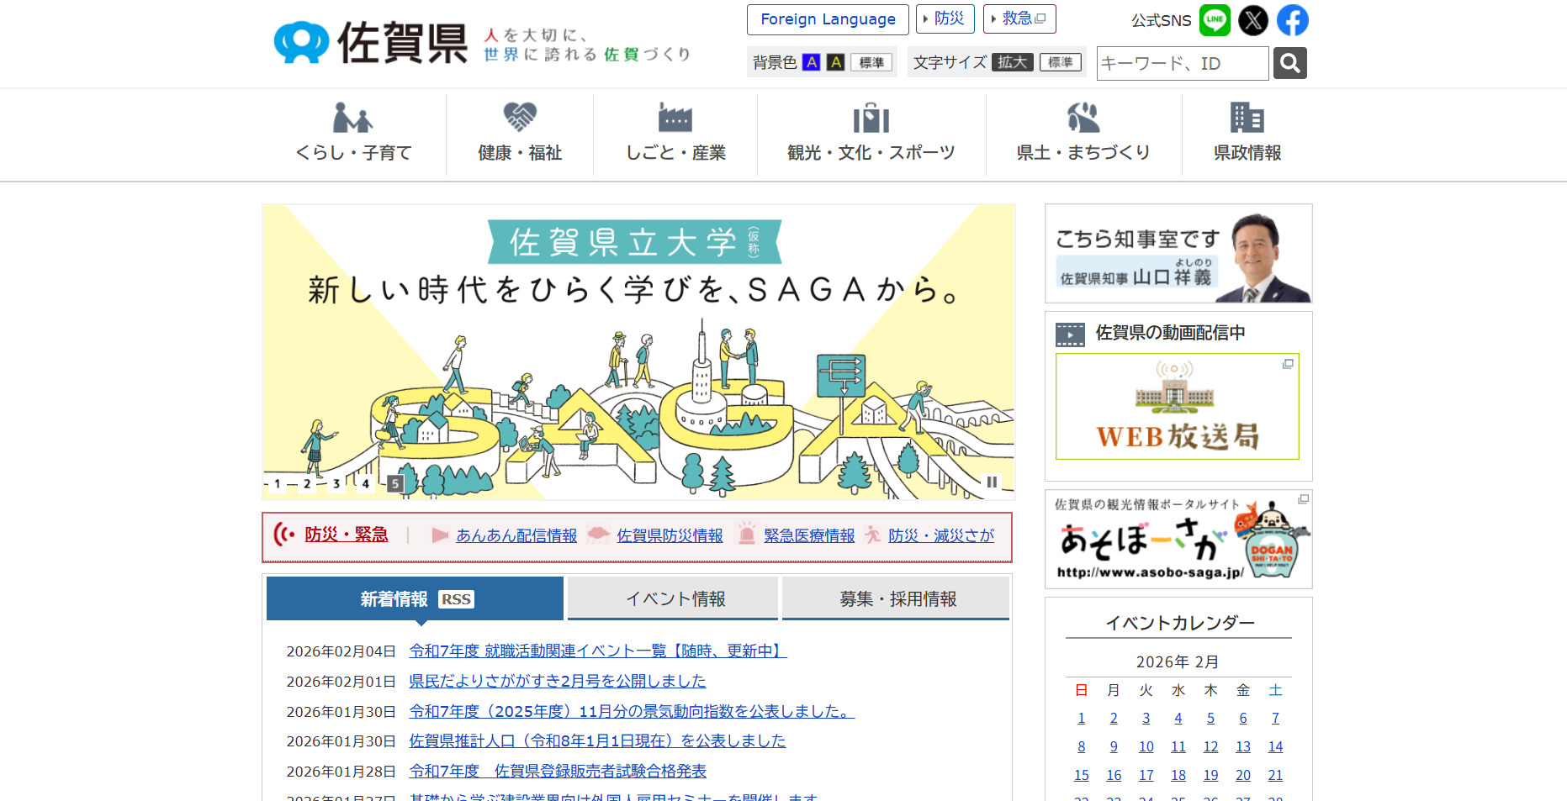Open the Facebook page icon
This screenshot has height=801, width=1567.
(1292, 19)
